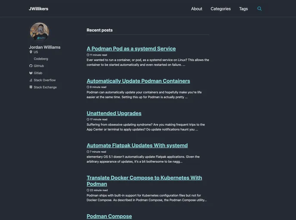Open the Tags page
Image resolution: width=296 pixels, height=220 pixels.
click(x=244, y=9)
